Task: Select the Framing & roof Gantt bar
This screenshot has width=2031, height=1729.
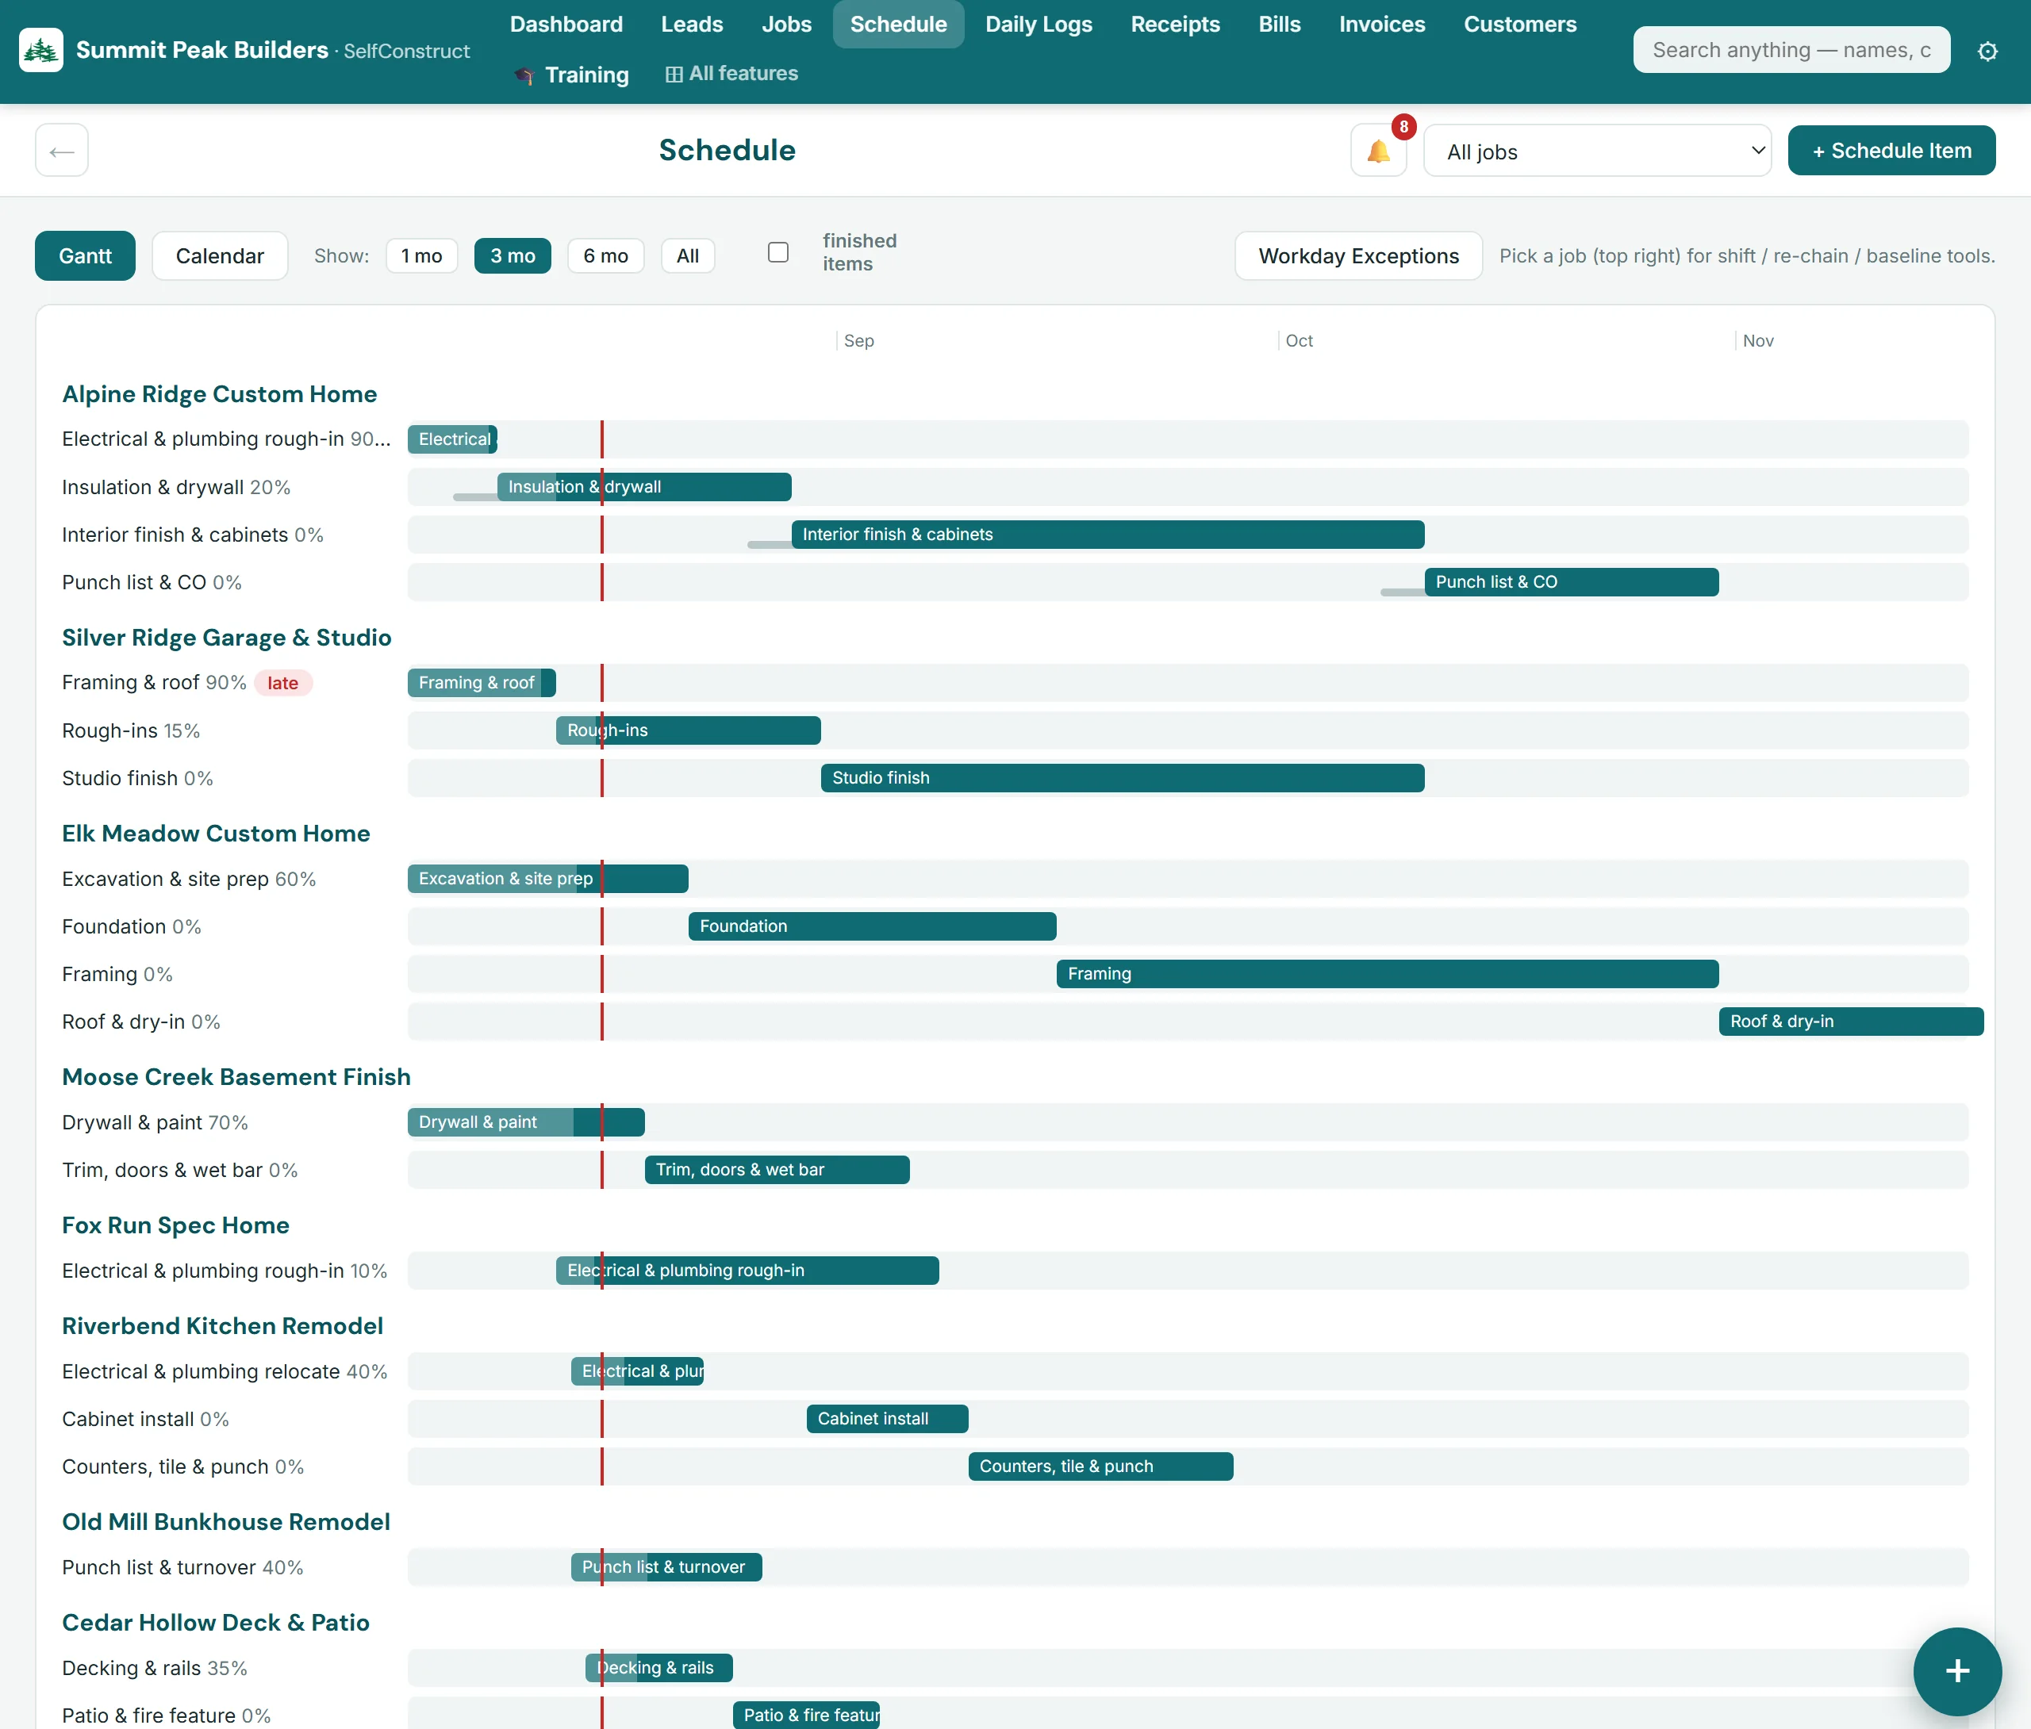Action: point(482,683)
